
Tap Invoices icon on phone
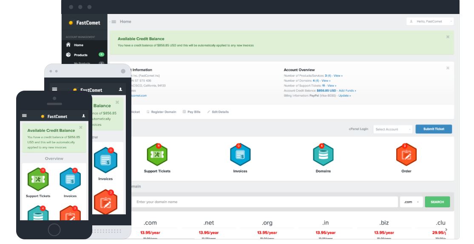coord(70,179)
